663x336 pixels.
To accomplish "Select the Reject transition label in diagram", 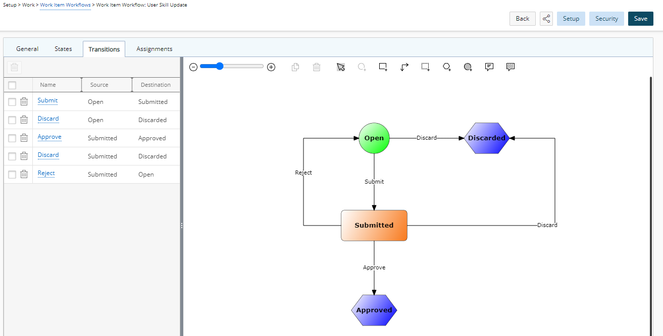I will tap(303, 173).
